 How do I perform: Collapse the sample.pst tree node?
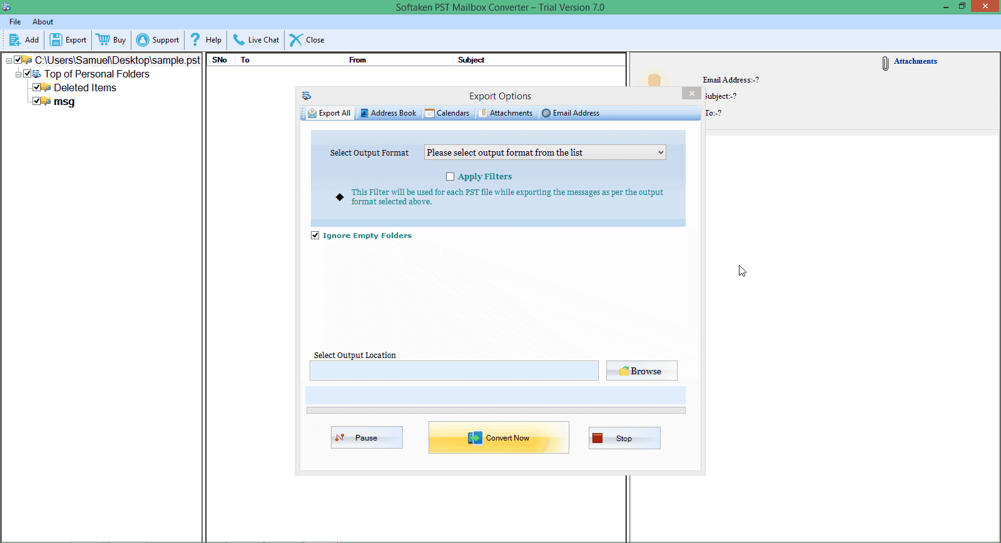coord(9,61)
